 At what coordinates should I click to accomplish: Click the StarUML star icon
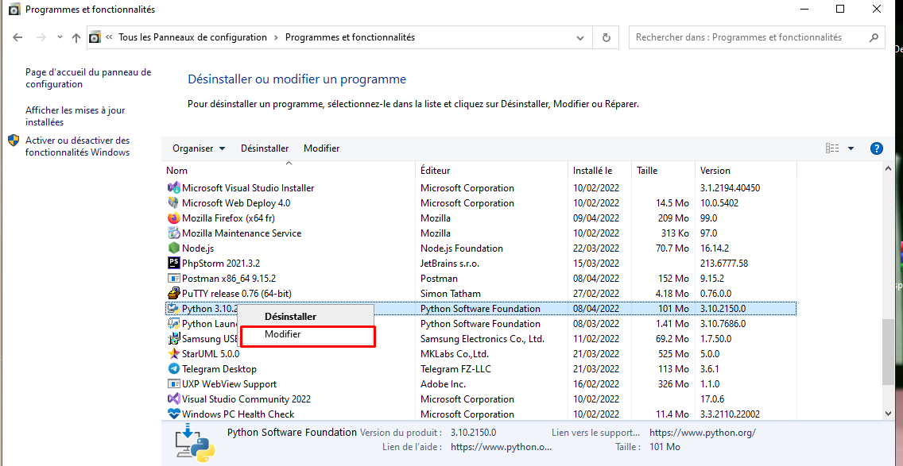pyautogui.click(x=173, y=354)
